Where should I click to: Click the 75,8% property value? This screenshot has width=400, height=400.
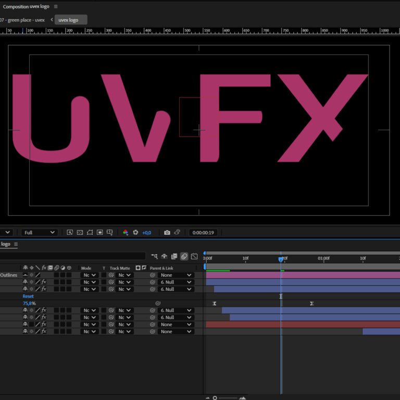29,303
